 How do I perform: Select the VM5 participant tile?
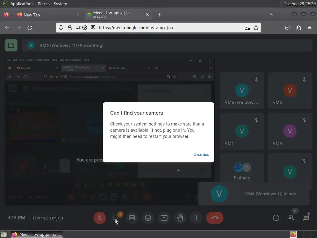coord(290,90)
